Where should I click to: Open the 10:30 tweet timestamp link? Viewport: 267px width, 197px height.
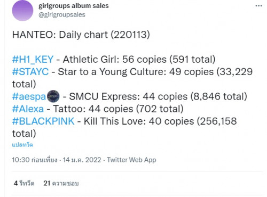click(35, 160)
